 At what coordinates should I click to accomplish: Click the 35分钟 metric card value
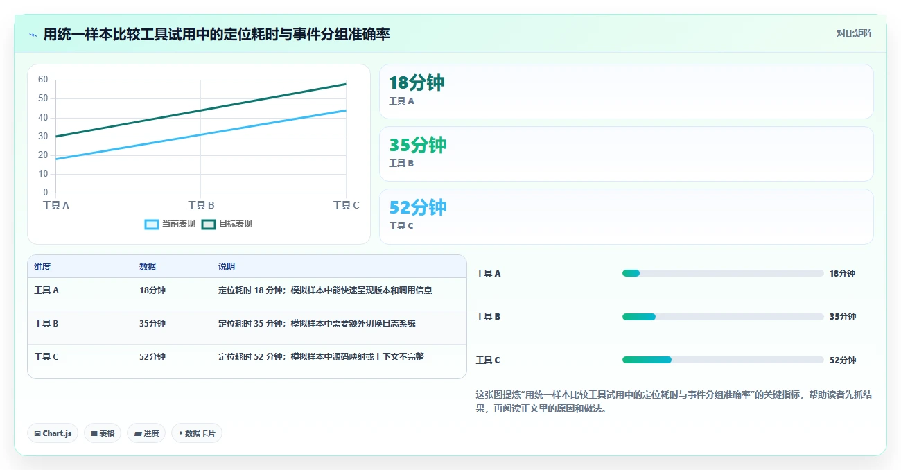coord(417,146)
